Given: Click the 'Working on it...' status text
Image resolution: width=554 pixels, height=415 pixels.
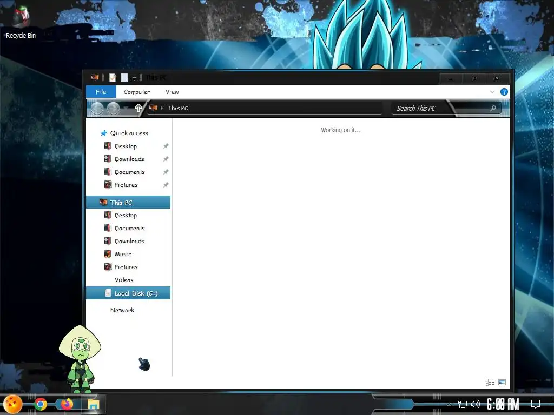Looking at the screenshot, I should [x=341, y=130].
